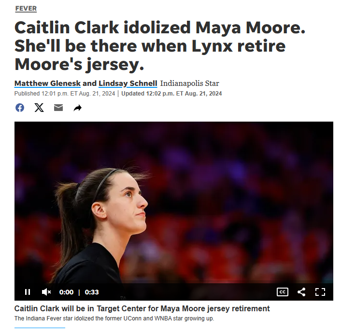341x332 pixels.
Task: Click the 0:00 elapsed time readout
Action: pyautogui.click(x=66, y=292)
